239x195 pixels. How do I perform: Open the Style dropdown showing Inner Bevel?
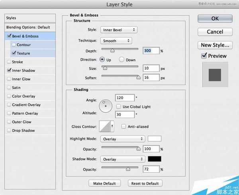[x=118, y=30]
